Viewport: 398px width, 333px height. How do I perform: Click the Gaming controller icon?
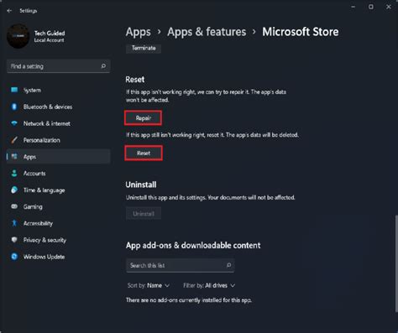[x=14, y=206]
